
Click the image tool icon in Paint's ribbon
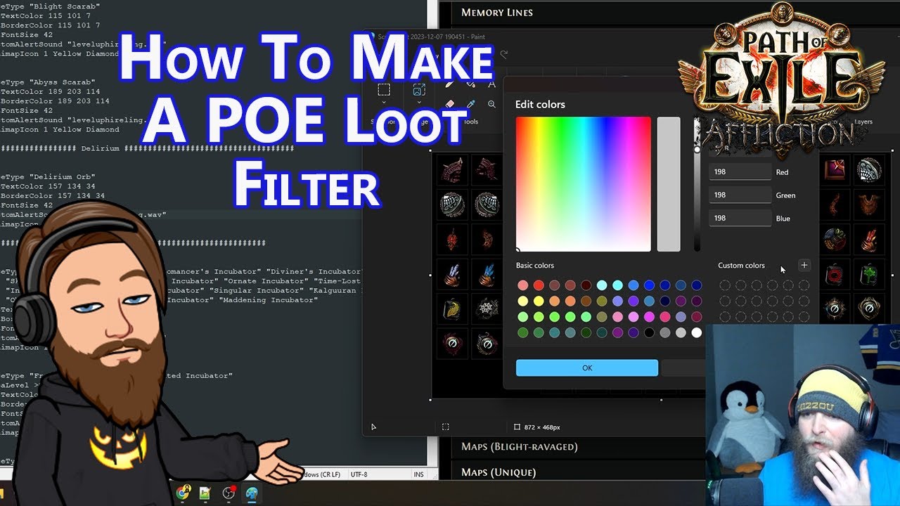pos(418,90)
